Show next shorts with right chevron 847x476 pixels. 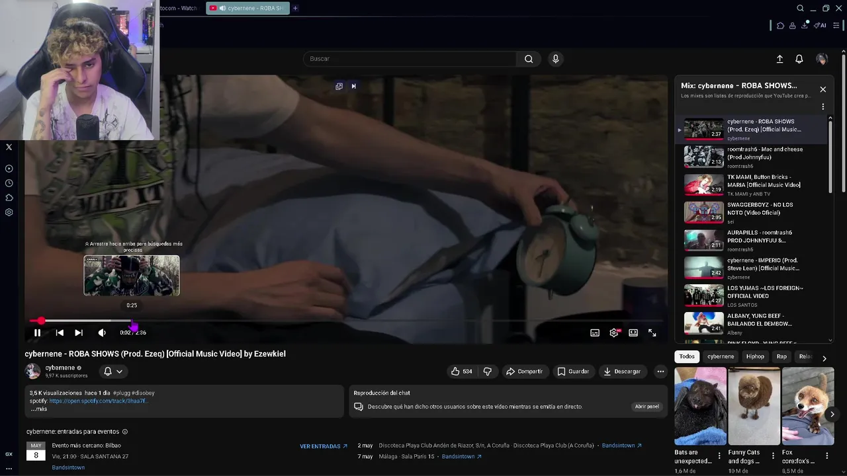[x=832, y=415]
